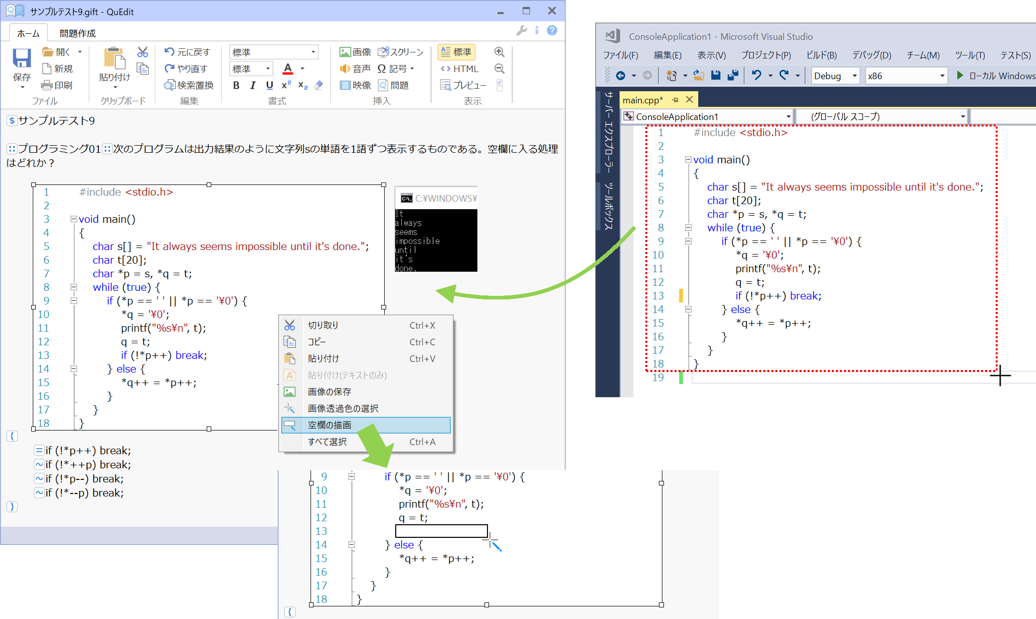
Task: Toggle subscript formatting
Action: 302,85
